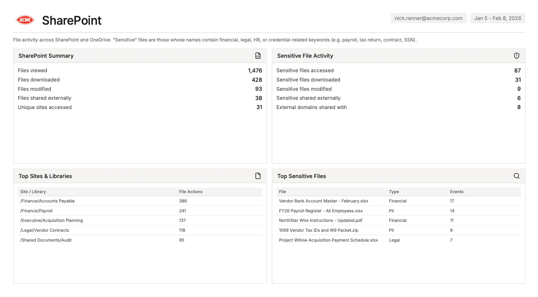
Task: Select Vendor Bank Account Master - February.xlsx
Action: pos(323,201)
